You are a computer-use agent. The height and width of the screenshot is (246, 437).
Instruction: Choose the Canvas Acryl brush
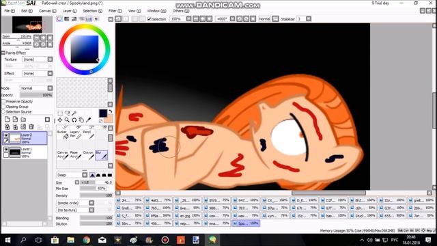click(62, 155)
